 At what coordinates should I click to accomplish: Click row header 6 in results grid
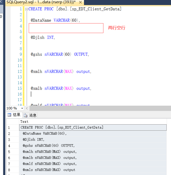pyautogui.click(x=13, y=158)
